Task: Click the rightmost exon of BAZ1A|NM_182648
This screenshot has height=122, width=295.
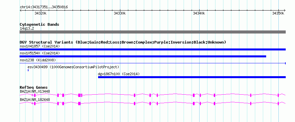Action: coord(278,104)
